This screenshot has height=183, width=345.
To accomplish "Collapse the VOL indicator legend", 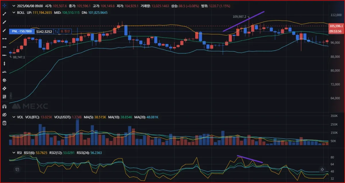I will point(14,117).
